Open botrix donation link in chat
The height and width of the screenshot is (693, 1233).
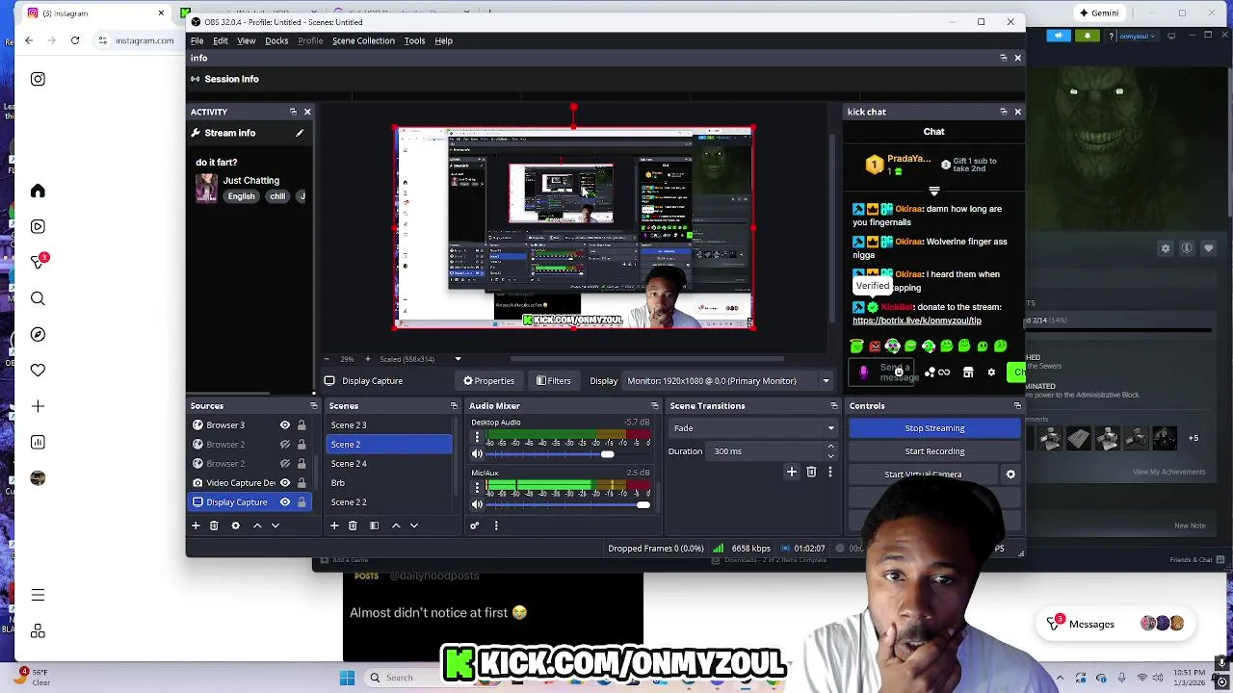tap(917, 321)
